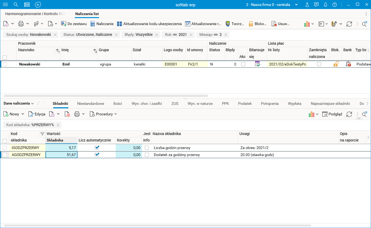Click the AI assistant icon
Viewport: 371px width, 228px height.
[38, 5]
